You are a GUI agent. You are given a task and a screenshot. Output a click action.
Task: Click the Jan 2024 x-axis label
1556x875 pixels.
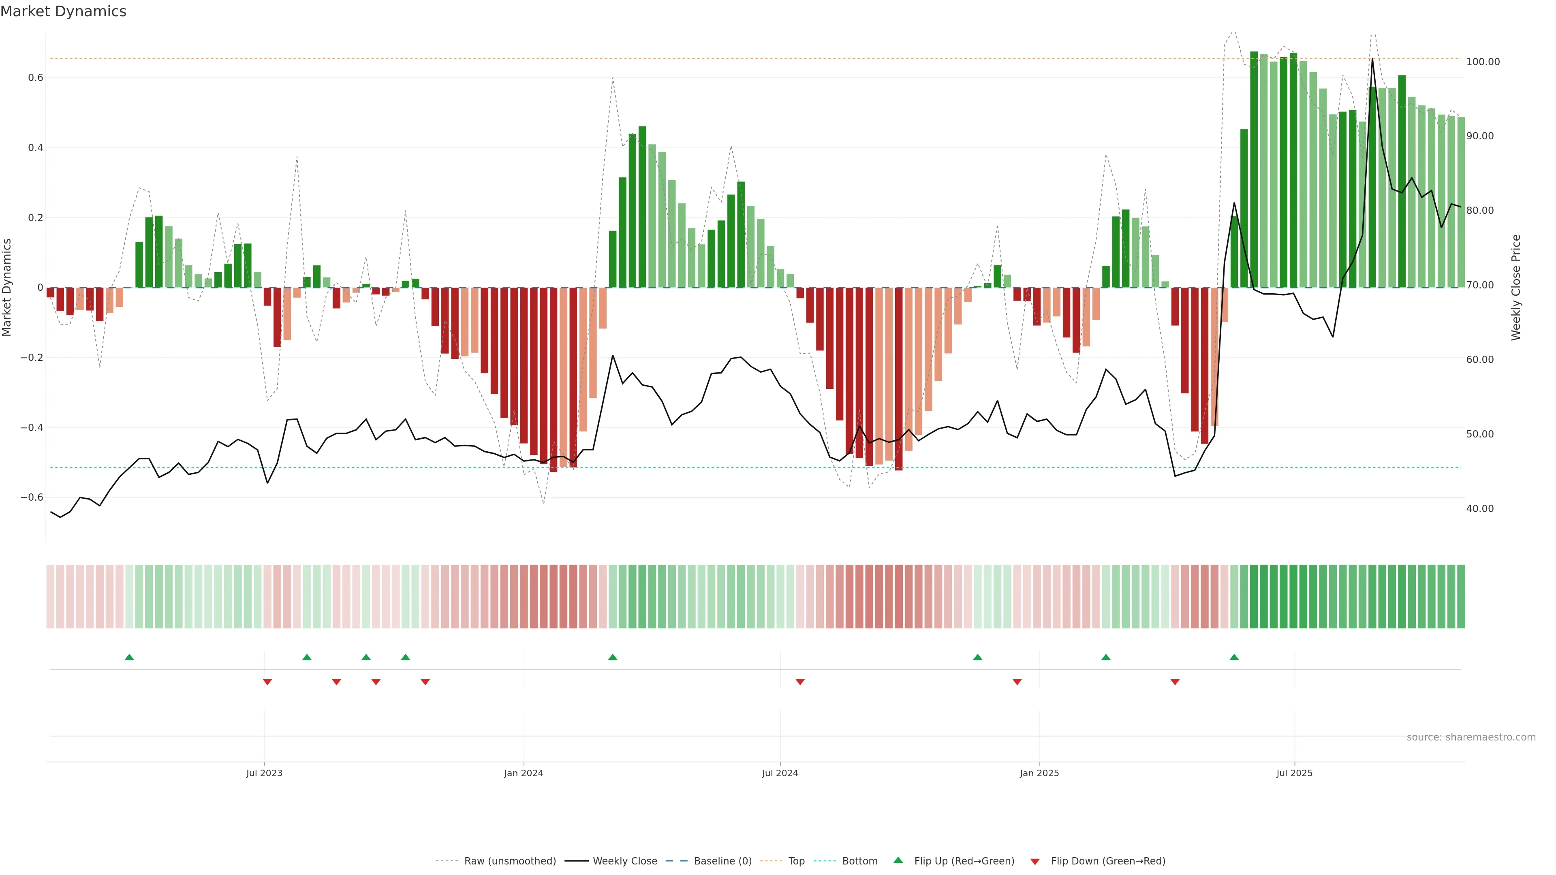(524, 773)
